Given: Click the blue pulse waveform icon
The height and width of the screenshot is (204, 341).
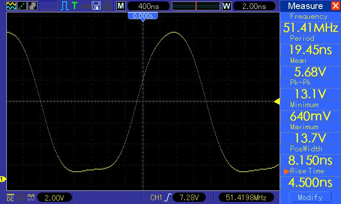Looking at the screenshot, I should point(64,6).
